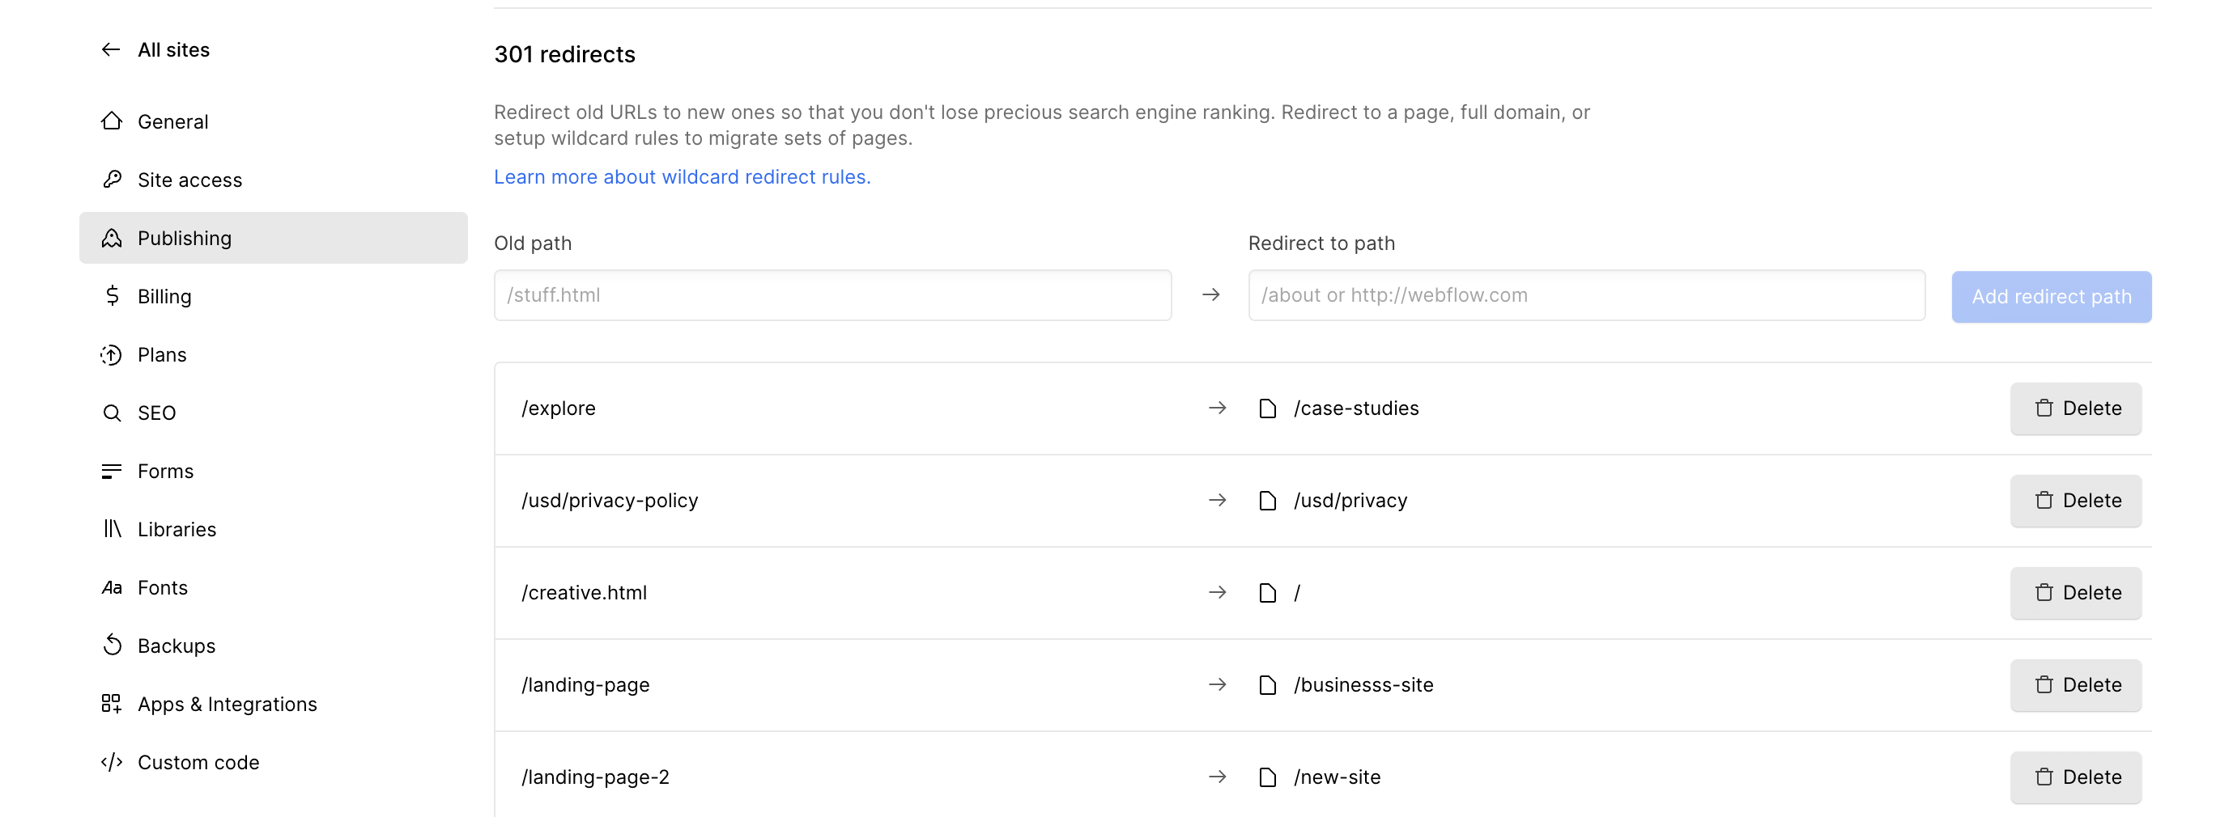2233x817 pixels.
Task: Click the 301 redirects heading
Action: coord(564,53)
